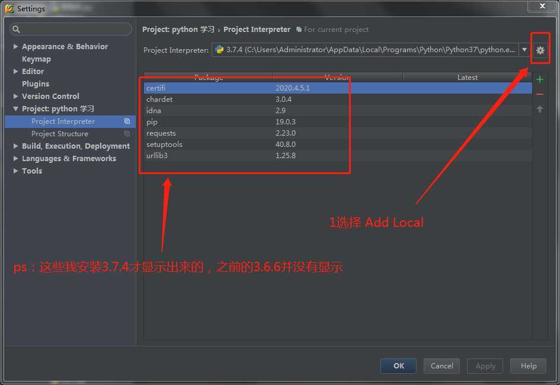Expand the Editor section
Viewport: 560px width, 385px height.
16,71
